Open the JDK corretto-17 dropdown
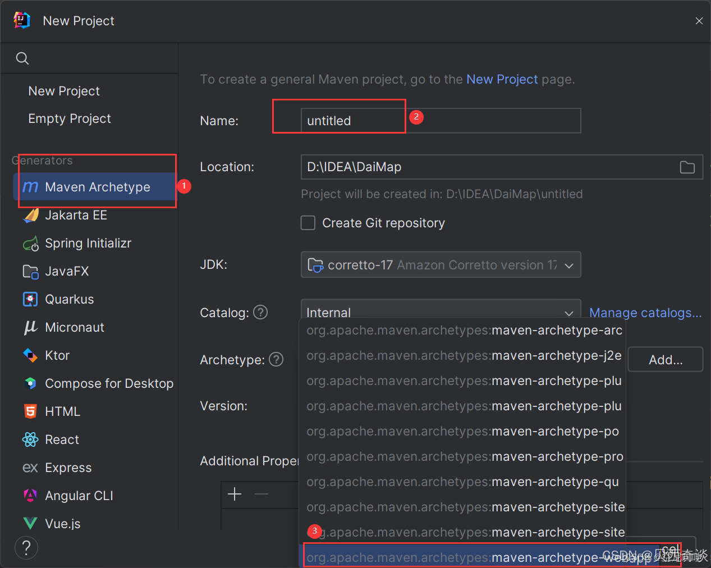Image resolution: width=711 pixels, height=568 pixels. click(x=441, y=264)
